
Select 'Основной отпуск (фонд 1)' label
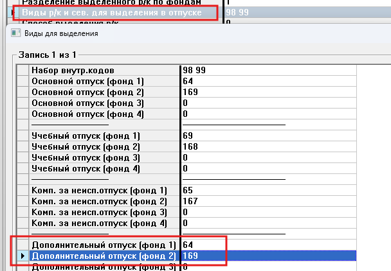[x=87, y=82]
